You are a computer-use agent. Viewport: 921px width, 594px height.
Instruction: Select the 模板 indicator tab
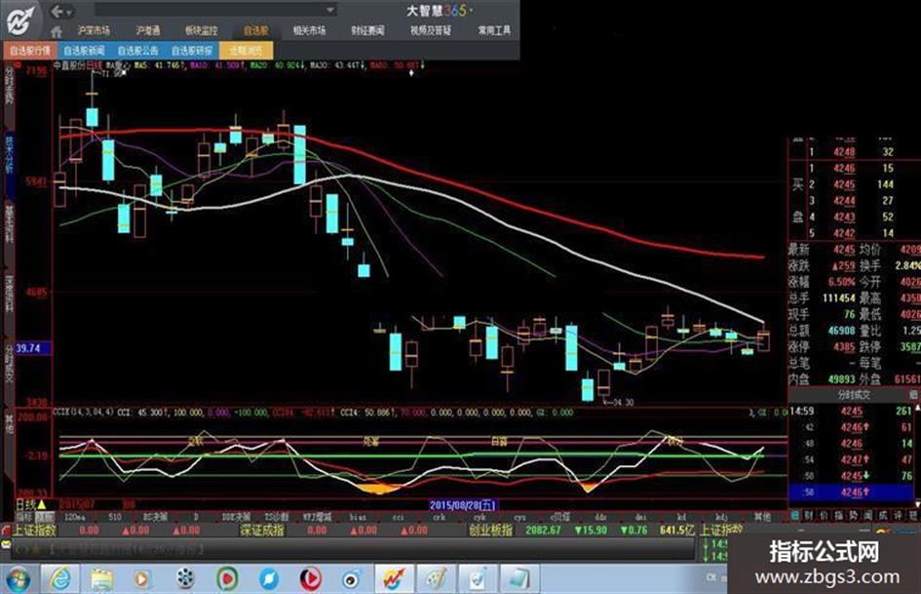point(44,517)
